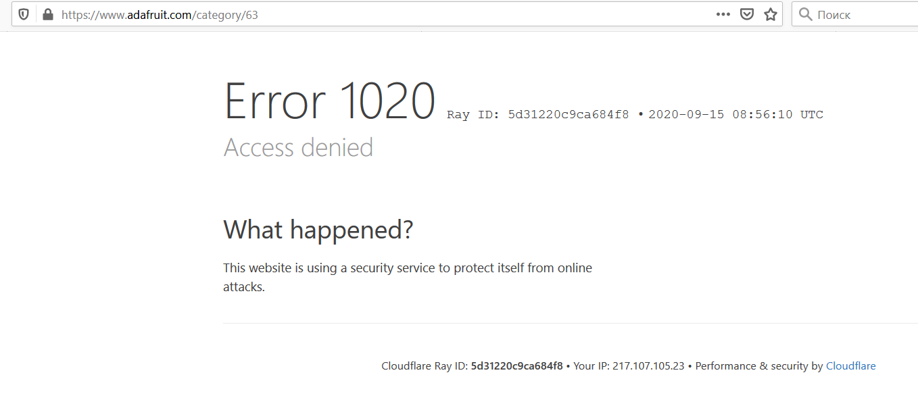Bookmark this page with the star
This screenshot has width=918, height=404.
771,14
